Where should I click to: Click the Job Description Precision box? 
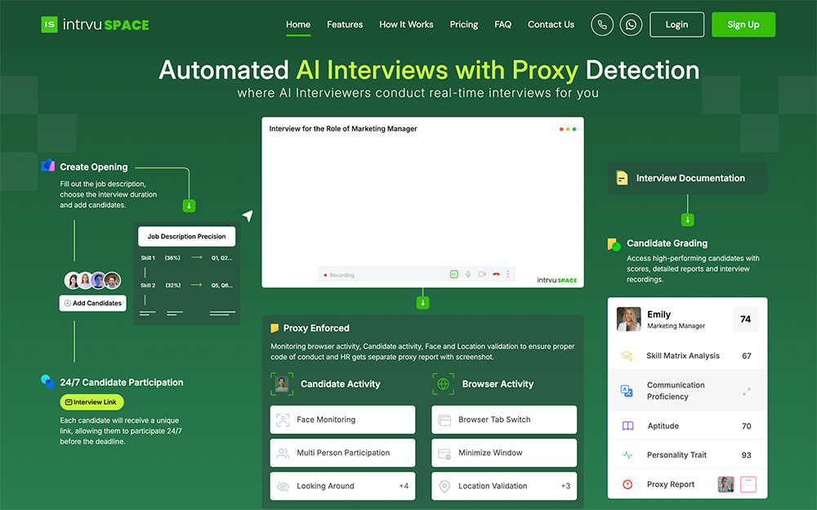tap(186, 237)
